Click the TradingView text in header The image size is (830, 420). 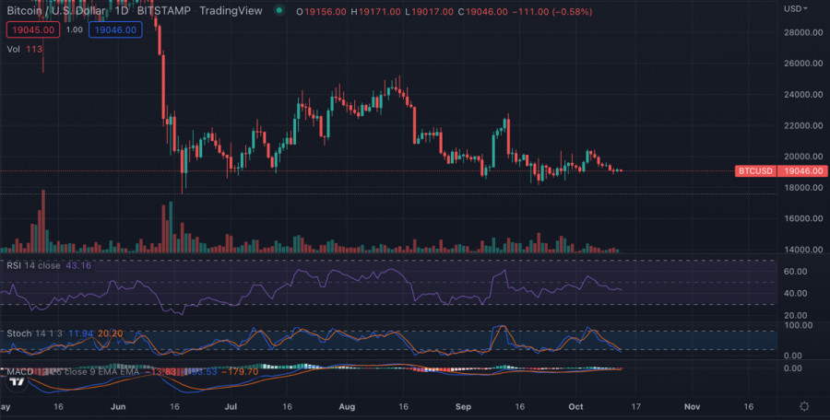(231, 10)
